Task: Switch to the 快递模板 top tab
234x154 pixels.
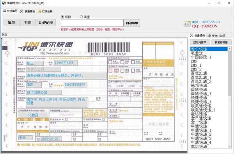Action: click(28, 11)
